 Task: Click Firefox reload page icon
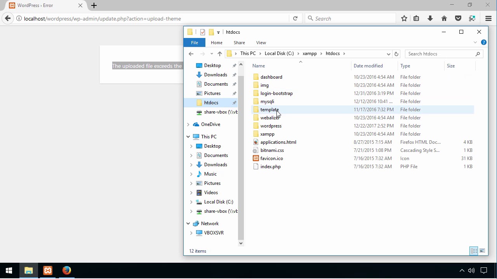[295, 19]
